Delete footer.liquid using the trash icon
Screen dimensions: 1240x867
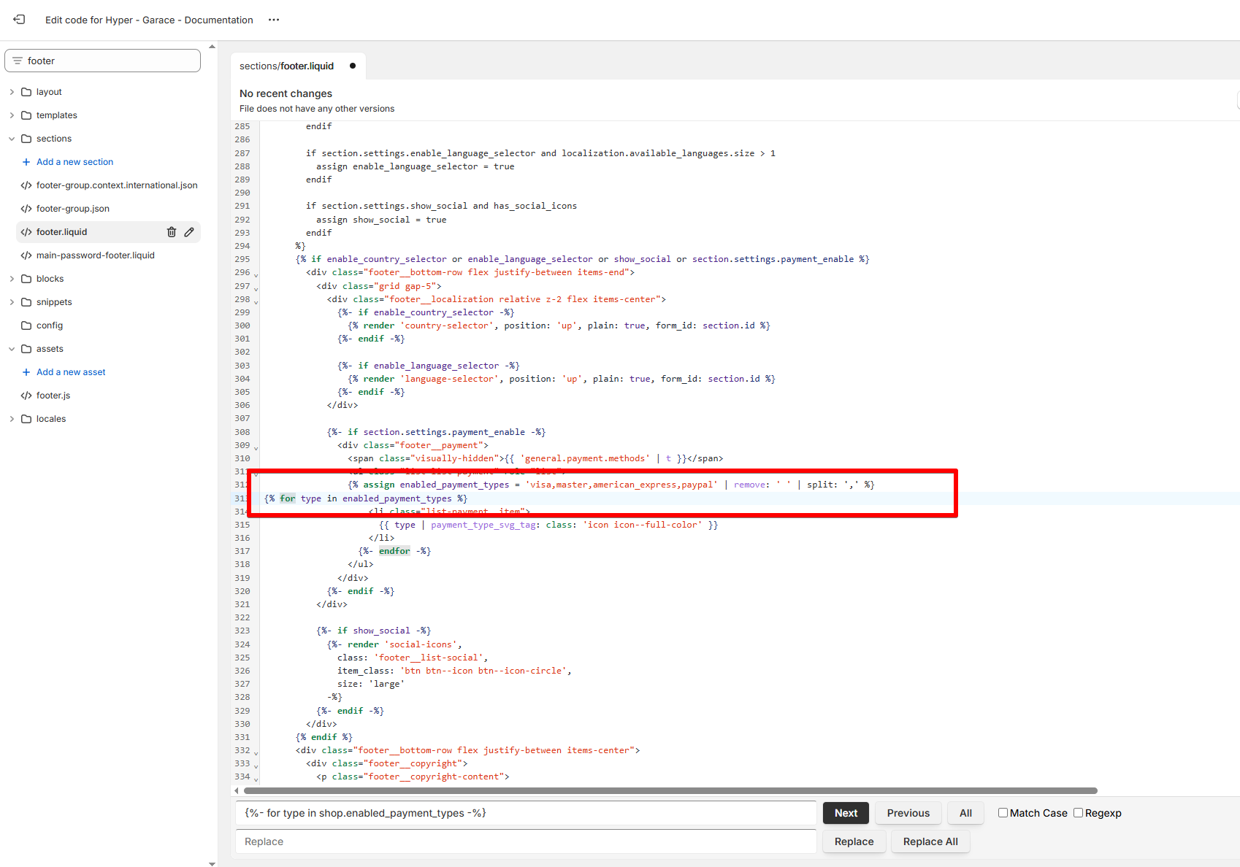172,232
